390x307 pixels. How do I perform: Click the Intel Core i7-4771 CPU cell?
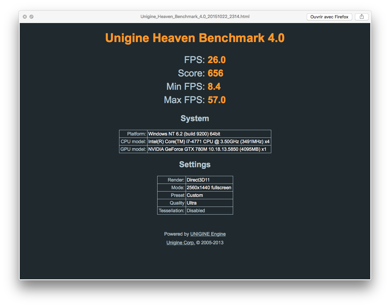209,141
